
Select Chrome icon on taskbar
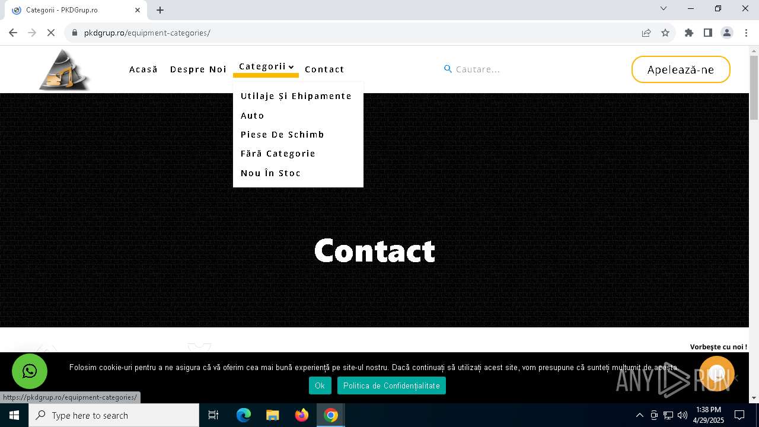(331, 415)
